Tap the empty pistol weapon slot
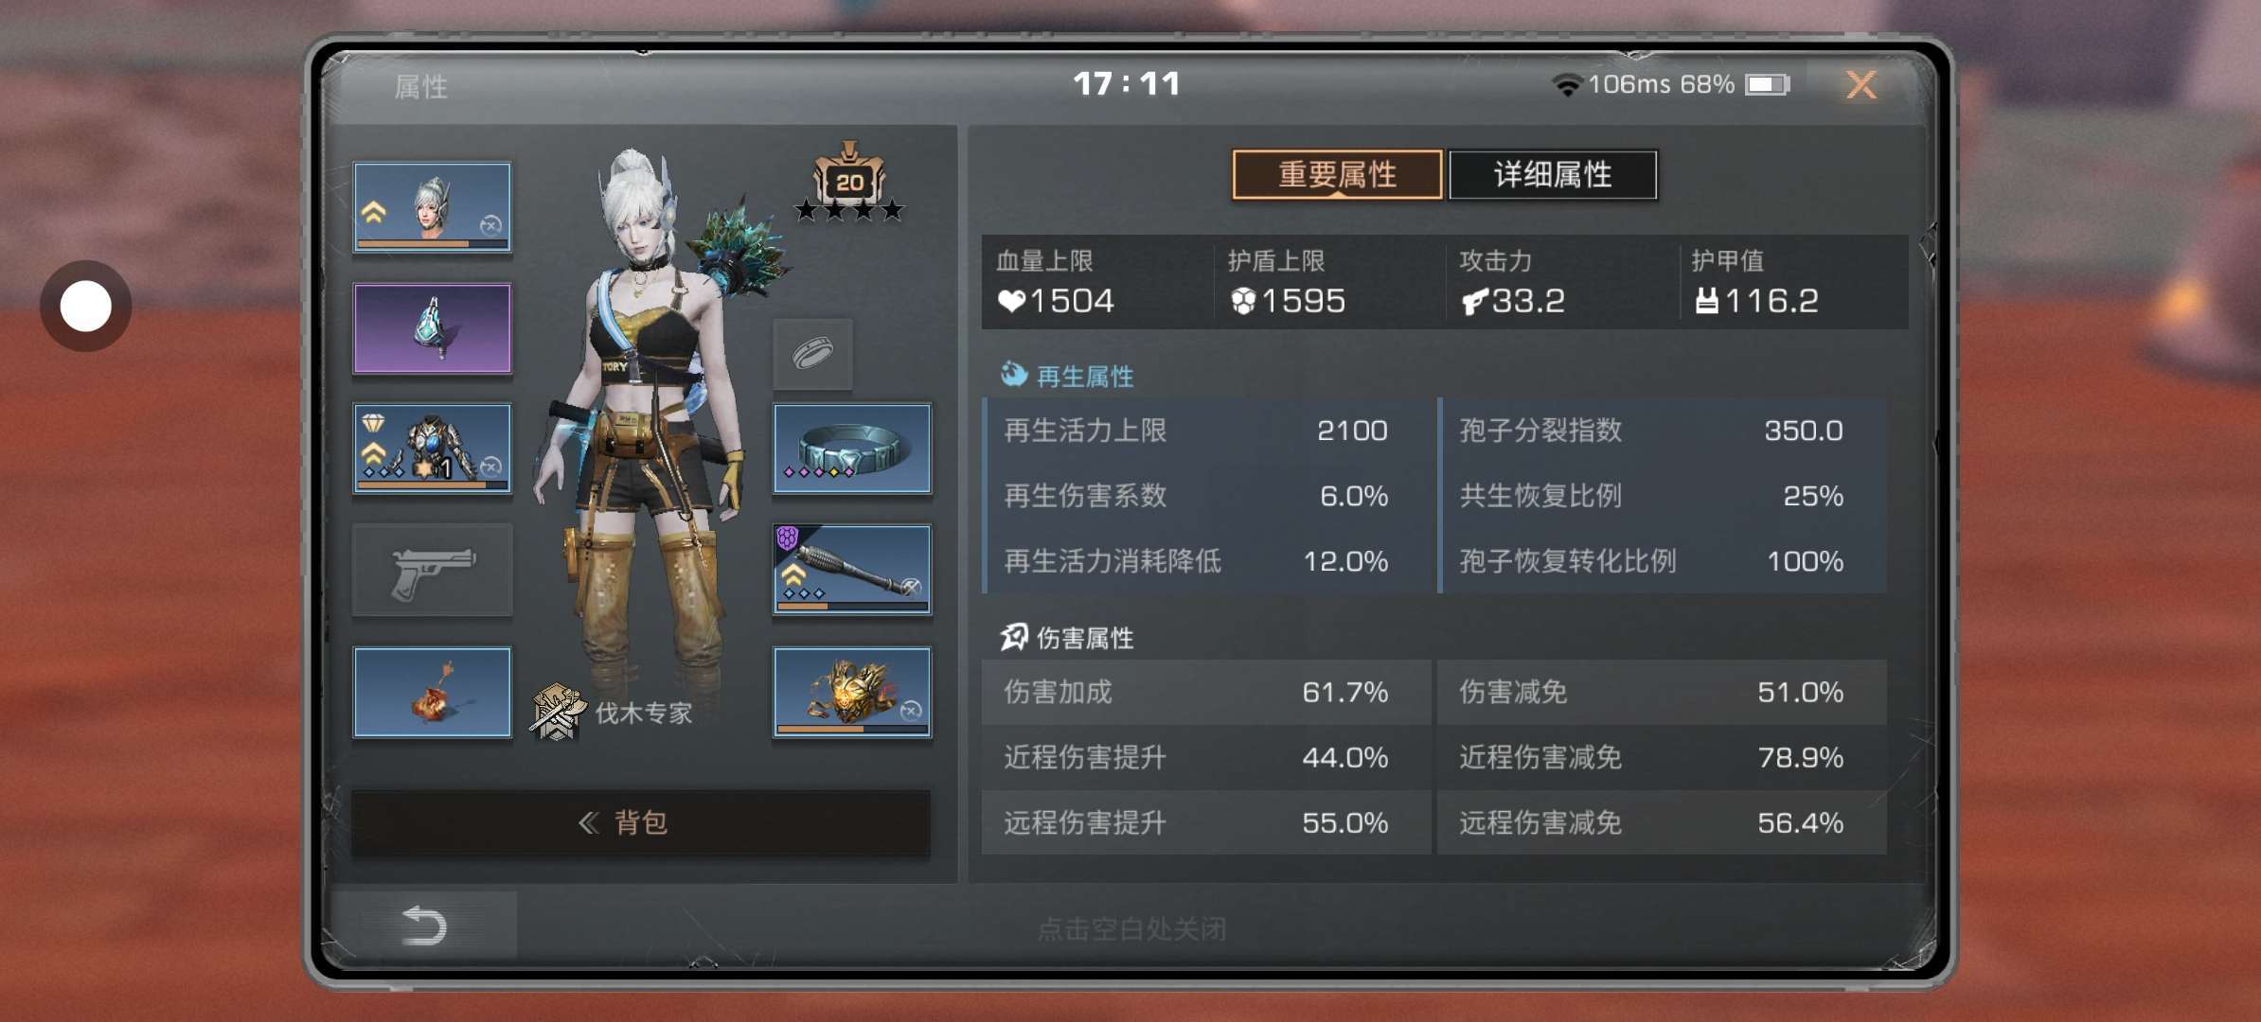2261x1022 pixels. tap(433, 571)
